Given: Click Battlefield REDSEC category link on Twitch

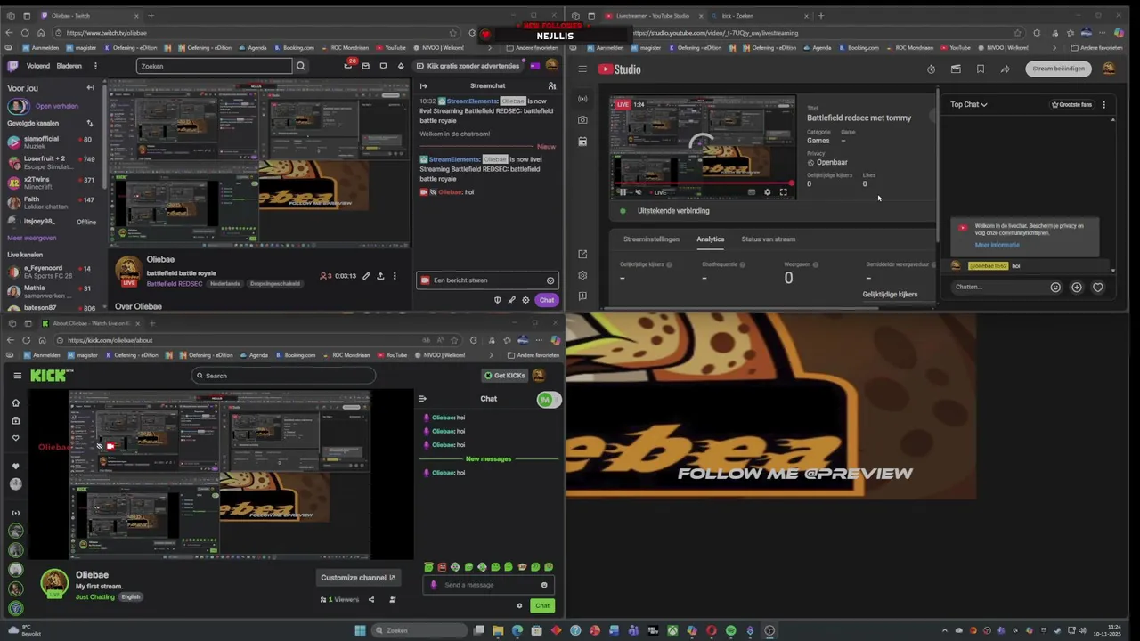Looking at the screenshot, I should [175, 284].
